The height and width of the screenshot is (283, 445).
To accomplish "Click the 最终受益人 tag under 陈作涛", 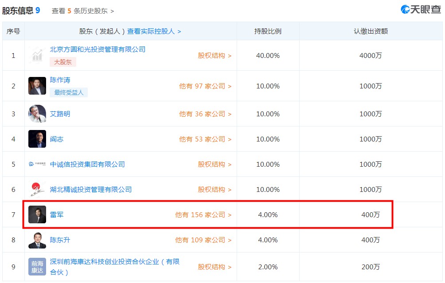I will tap(69, 92).
